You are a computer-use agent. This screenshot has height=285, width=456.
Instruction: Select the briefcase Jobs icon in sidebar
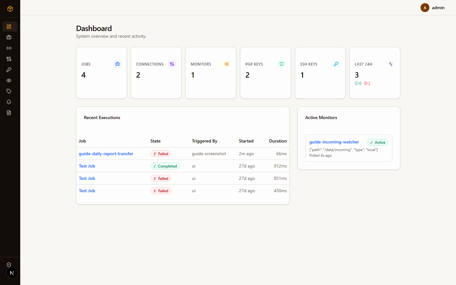pyautogui.click(x=9, y=37)
